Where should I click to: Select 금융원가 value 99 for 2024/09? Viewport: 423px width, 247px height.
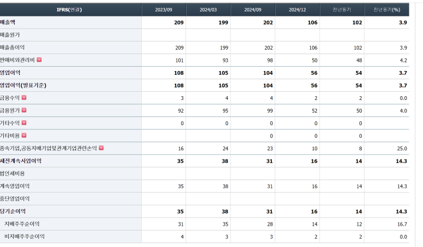pos(270,111)
